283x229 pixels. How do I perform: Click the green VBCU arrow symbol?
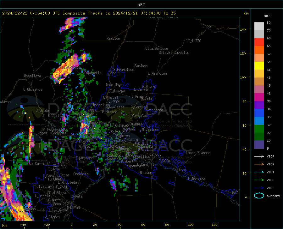coord(259,180)
